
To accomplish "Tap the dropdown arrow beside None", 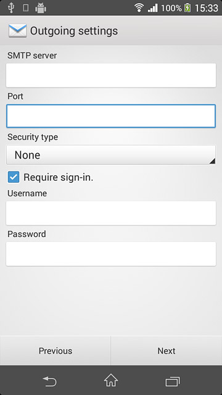I will coord(212,161).
